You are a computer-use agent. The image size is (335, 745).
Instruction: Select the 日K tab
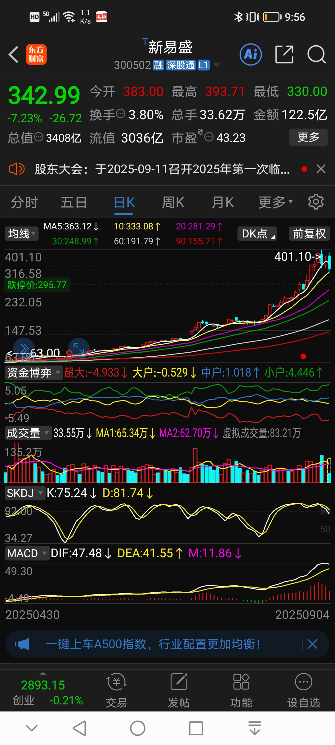124,202
